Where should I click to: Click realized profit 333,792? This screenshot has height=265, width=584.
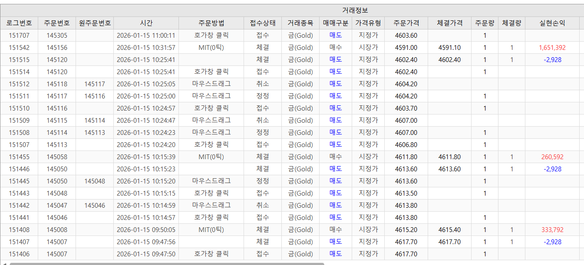[552, 230]
